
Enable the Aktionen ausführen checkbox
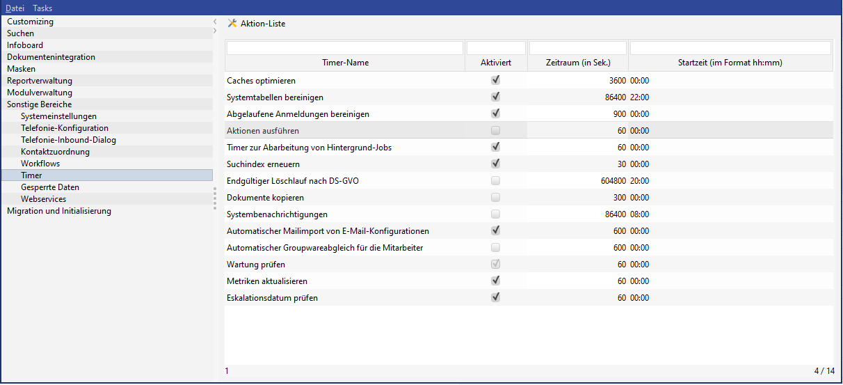(496, 130)
